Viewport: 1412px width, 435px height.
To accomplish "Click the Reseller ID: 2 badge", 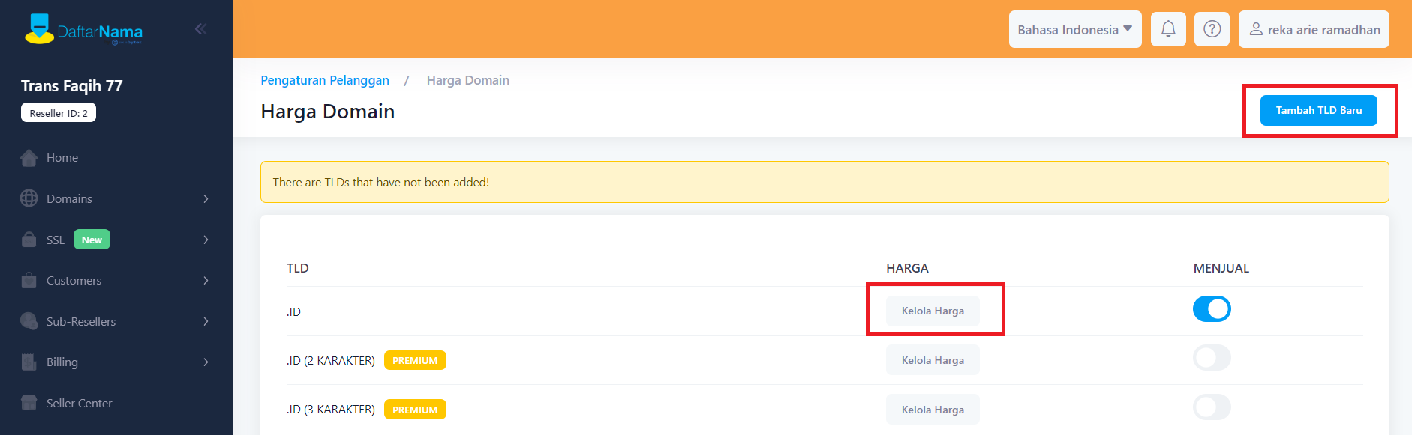I will pyautogui.click(x=59, y=113).
